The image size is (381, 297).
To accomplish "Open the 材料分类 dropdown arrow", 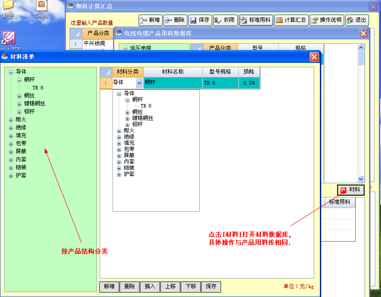I will pos(139,83).
